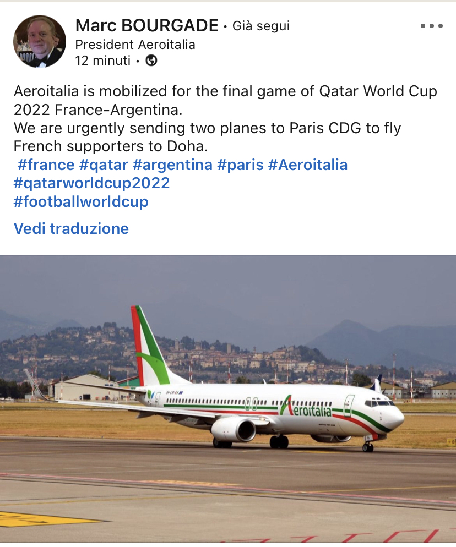Viewport: 456px width, 547px height.
Task: Open the three-dot post options menu
Action: pos(431,26)
